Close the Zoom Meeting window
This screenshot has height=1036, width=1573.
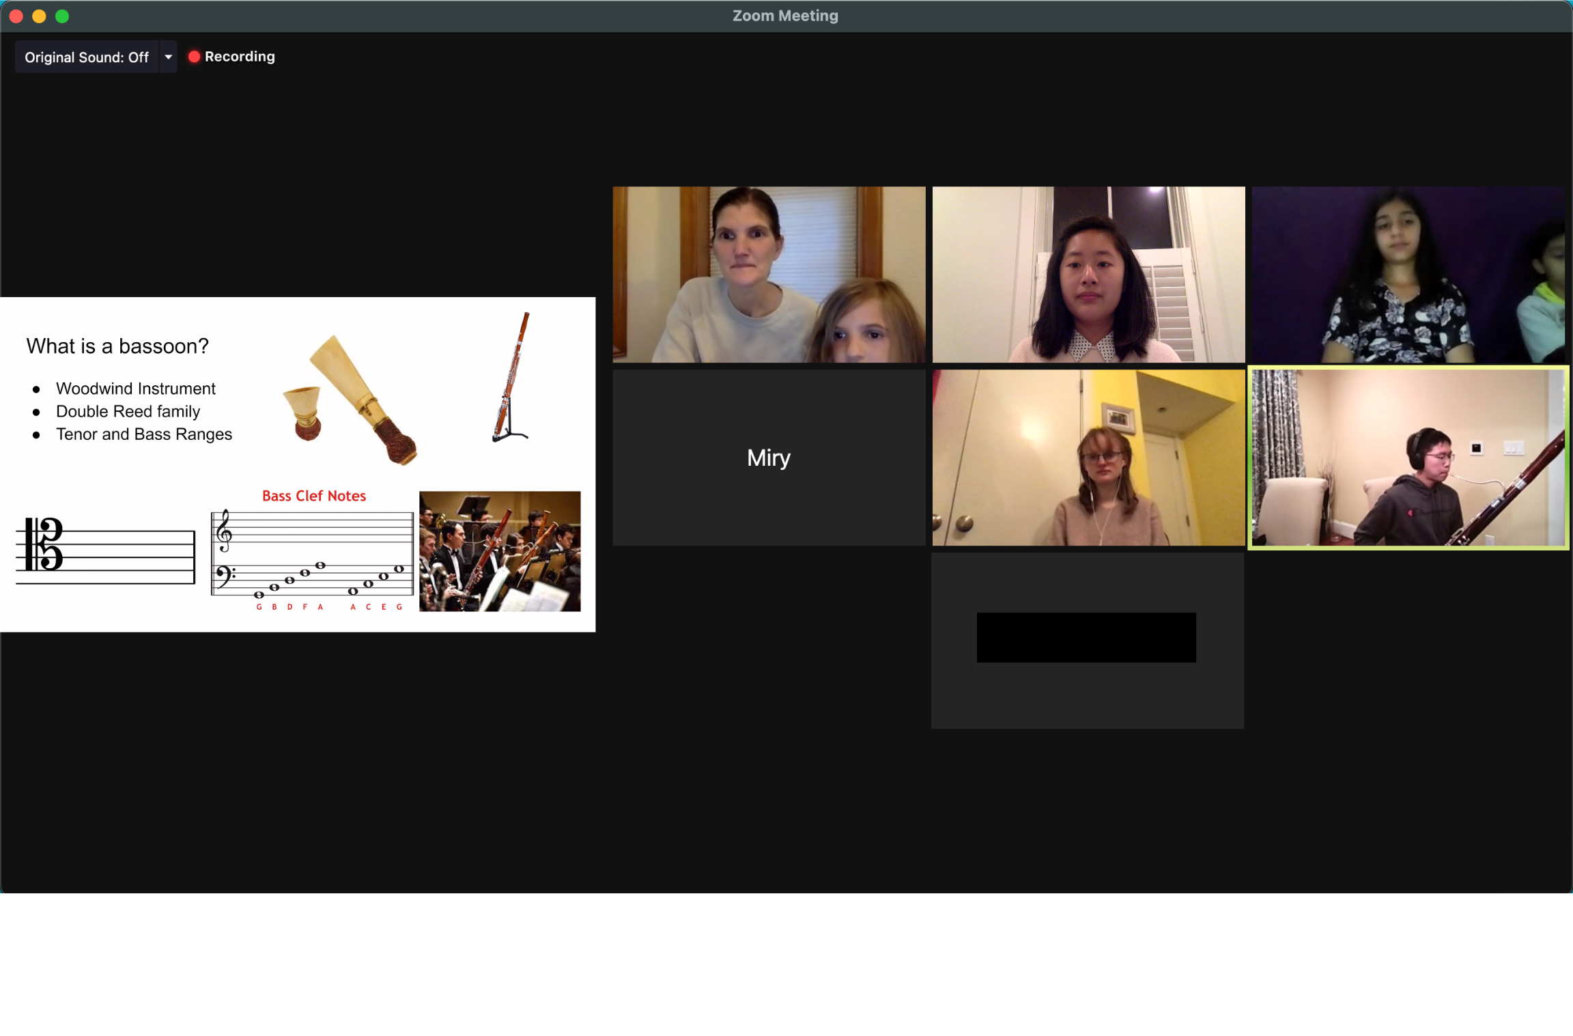(16, 16)
